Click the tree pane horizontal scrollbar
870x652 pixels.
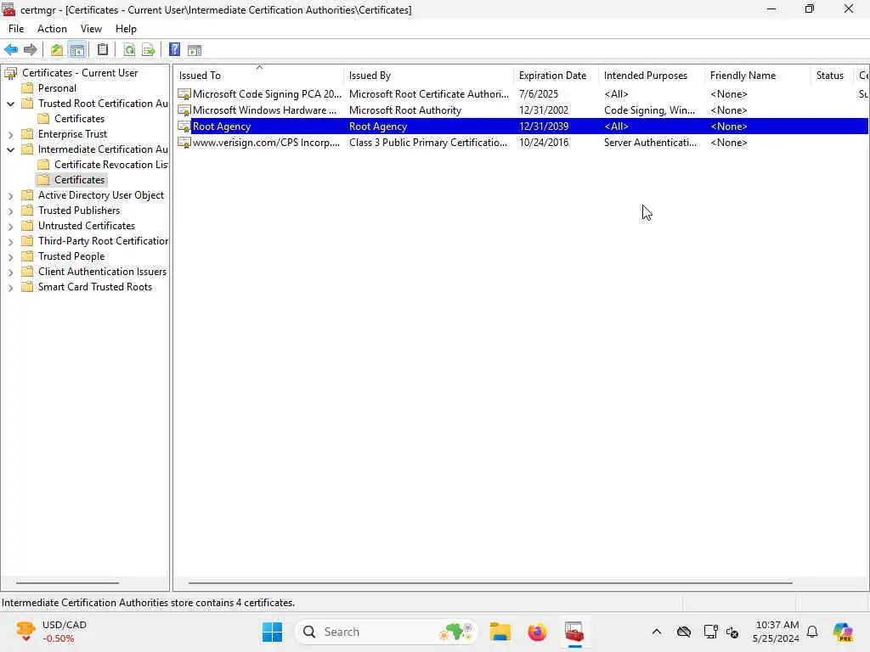click(67, 583)
